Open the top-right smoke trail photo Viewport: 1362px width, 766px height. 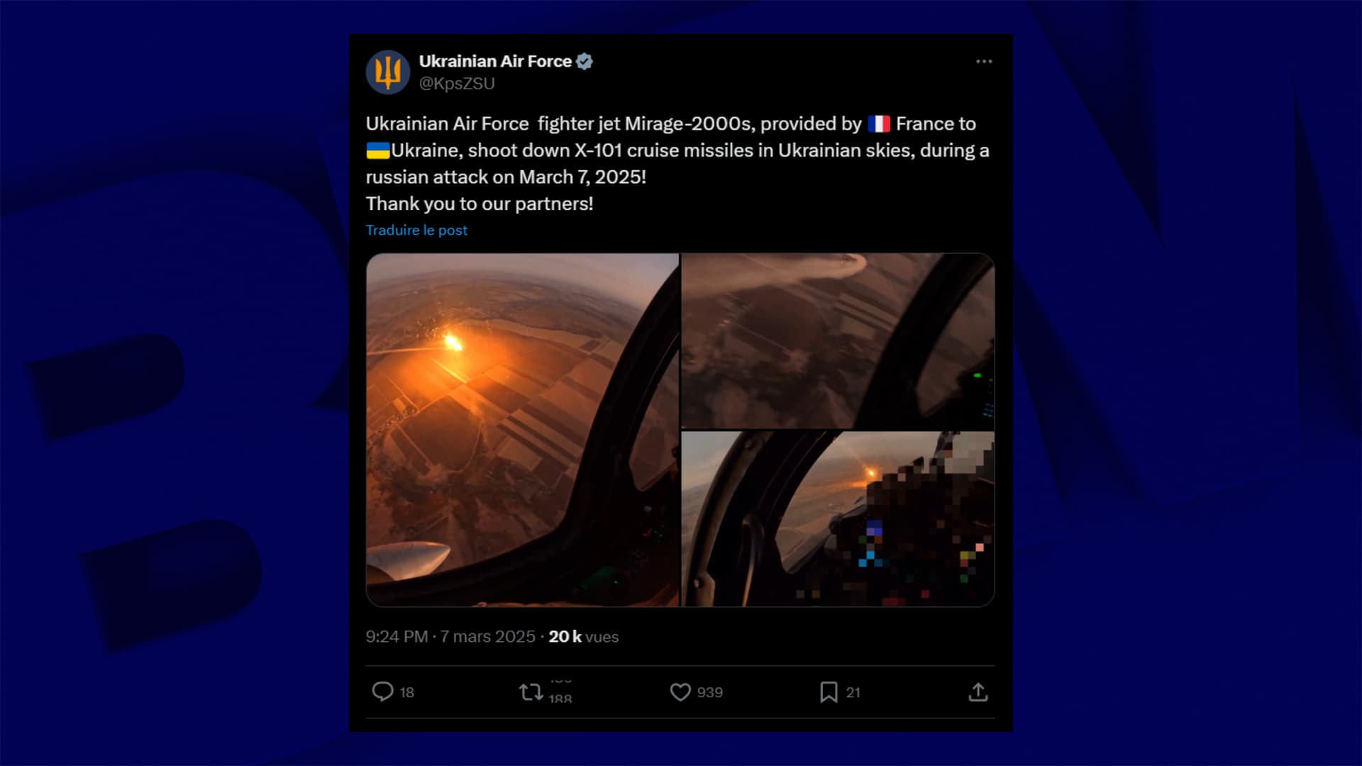(x=838, y=340)
